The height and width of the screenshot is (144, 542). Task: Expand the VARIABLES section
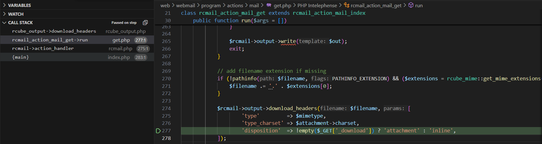tap(4, 5)
